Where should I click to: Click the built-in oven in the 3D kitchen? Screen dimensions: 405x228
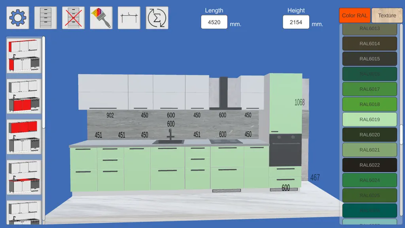285,150
